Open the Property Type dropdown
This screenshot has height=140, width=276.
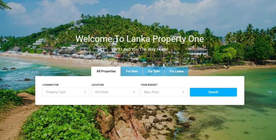[66, 92]
